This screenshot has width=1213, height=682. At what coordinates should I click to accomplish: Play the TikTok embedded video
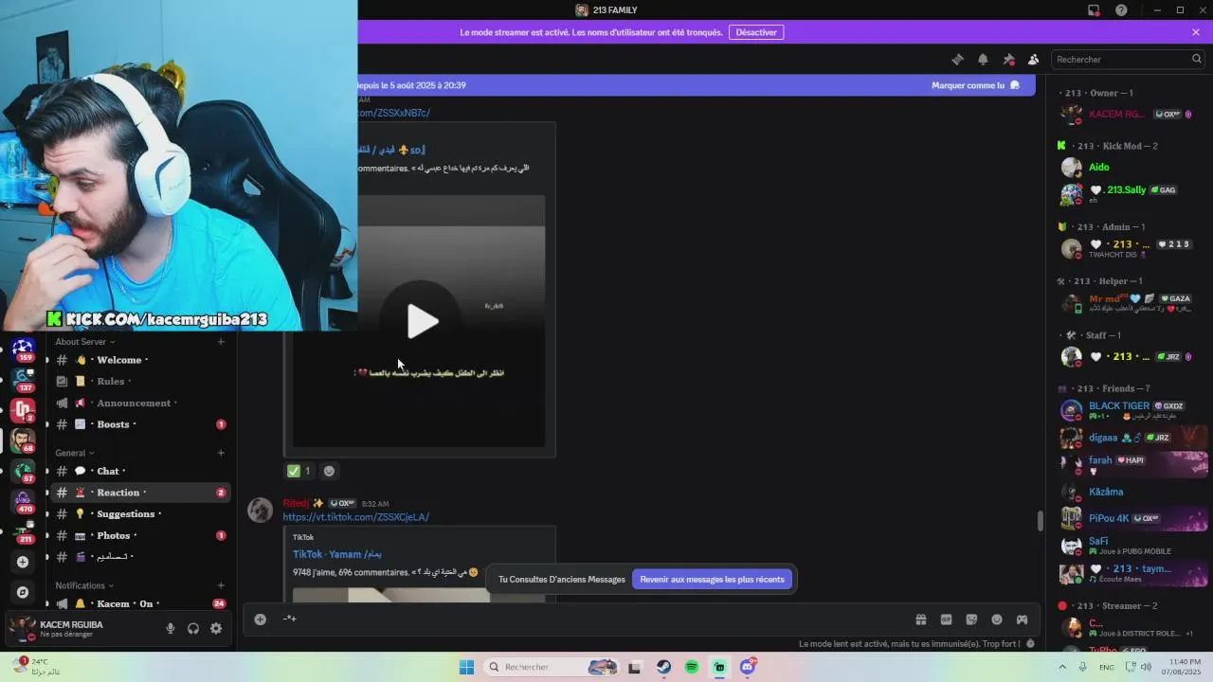(x=422, y=321)
